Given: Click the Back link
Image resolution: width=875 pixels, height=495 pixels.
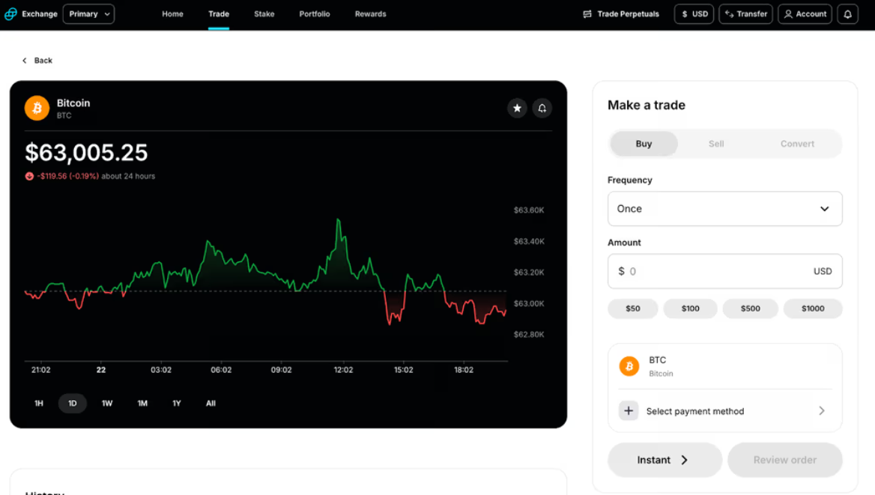Looking at the screenshot, I should pyautogui.click(x=37, y=60).
